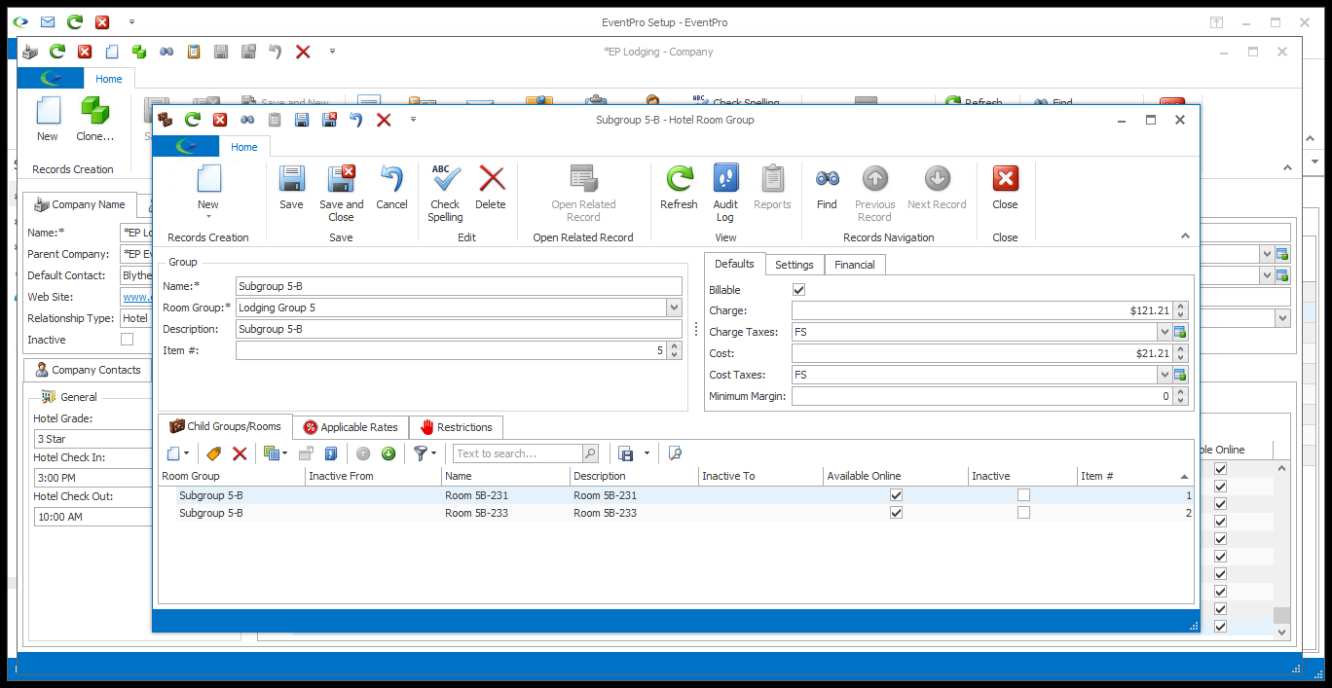This screenshot has height=688, width=1332.
Task: Click floppy export icon in grid toolbar
Action: tap(626, 453)
